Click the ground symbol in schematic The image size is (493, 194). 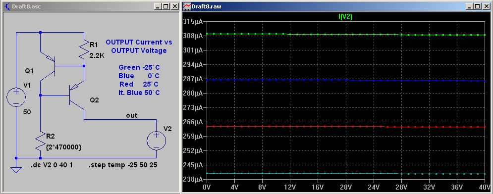[x=16, y=170]
